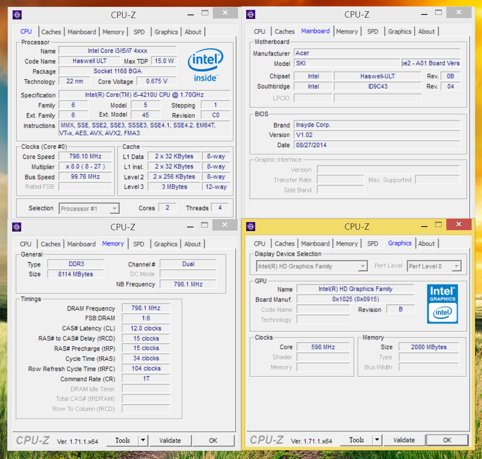Viewport: 482px width, 459px height.
Task: Open Graphics tab in the top-left CPU window
Action: (166, 32)
